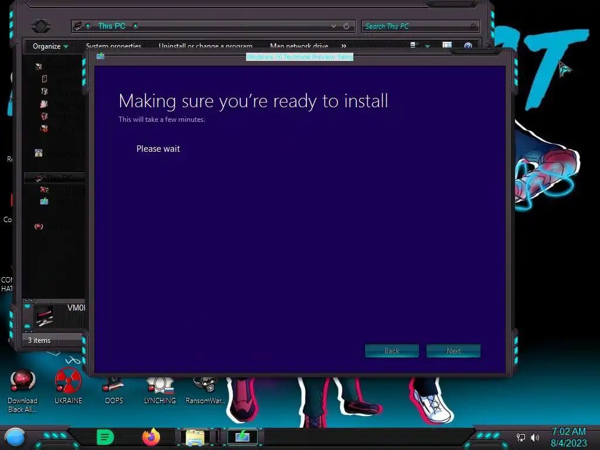Launch Firefox from the taskbar
Screen dimensions: 600x450
151,437
